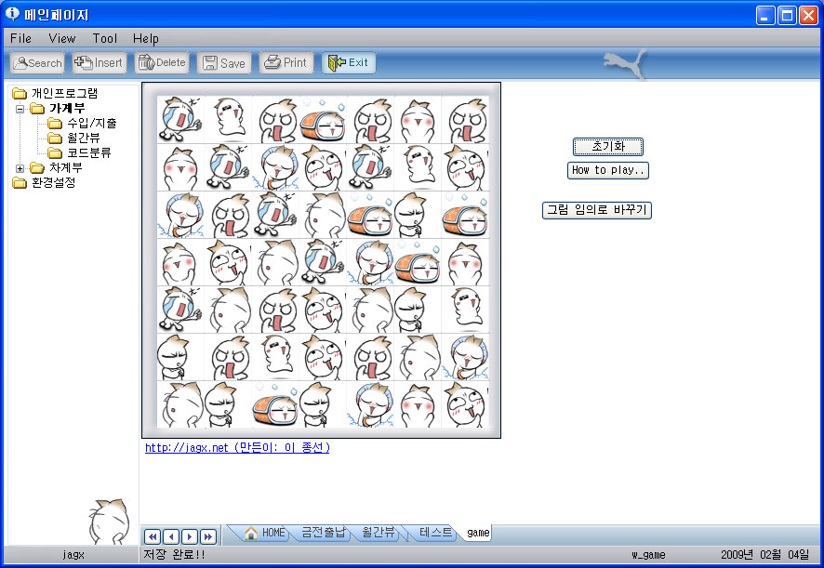The width and height of the screenshot is (824, 568).
Task: Go to first record with double-left arrow
Action: [x=153, y=536]
